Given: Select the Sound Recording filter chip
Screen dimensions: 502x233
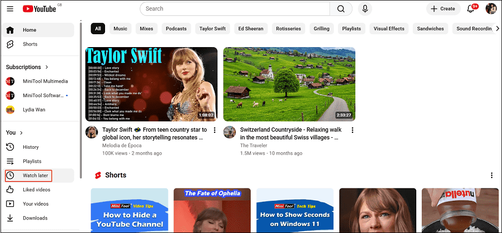Looking at the screenshot, I should click(x=473, y=28).
